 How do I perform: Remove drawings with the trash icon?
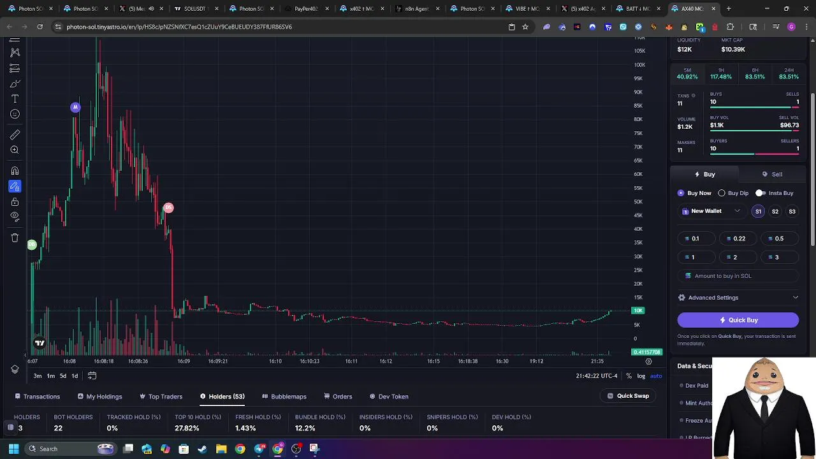[15, 238]
